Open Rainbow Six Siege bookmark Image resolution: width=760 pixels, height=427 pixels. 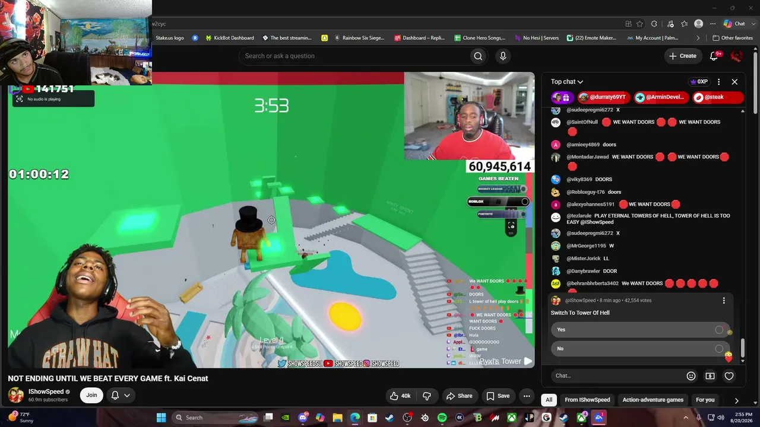(359, 38)
